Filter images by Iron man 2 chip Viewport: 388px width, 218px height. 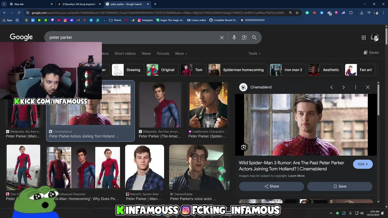pyautogui.click(x=288, y=70)
